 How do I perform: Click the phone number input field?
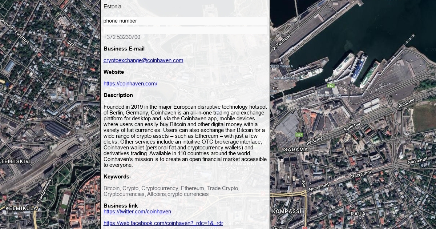[x=185, y=21]
